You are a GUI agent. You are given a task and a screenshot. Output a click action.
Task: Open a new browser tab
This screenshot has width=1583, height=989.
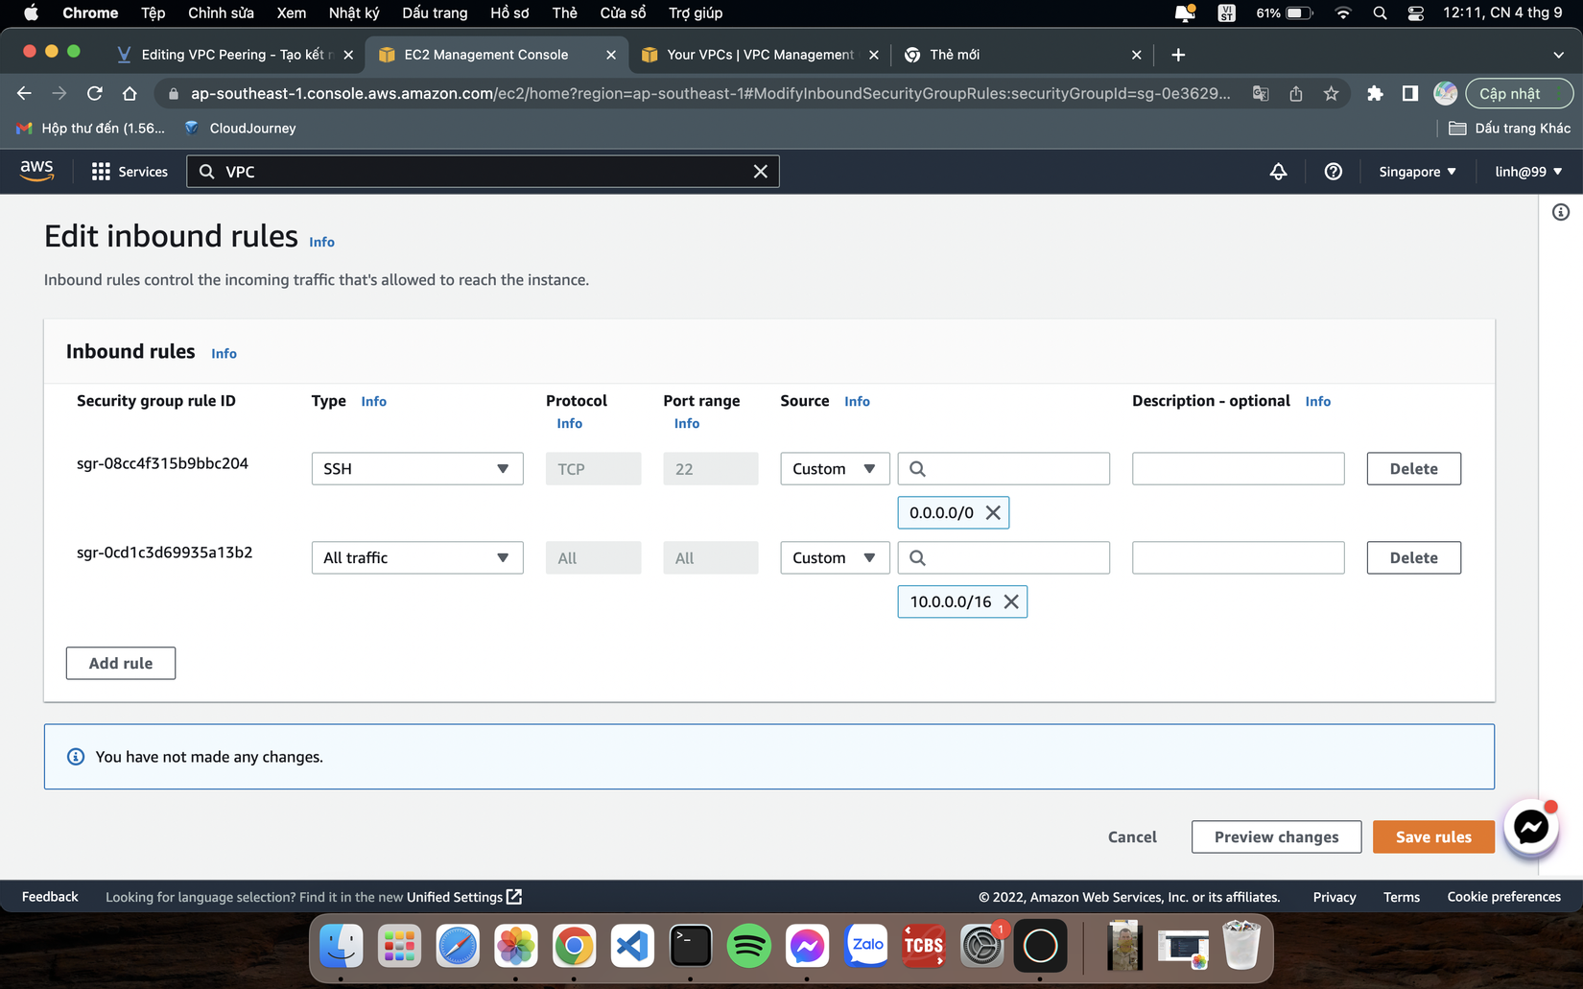tap(1178, 55)
